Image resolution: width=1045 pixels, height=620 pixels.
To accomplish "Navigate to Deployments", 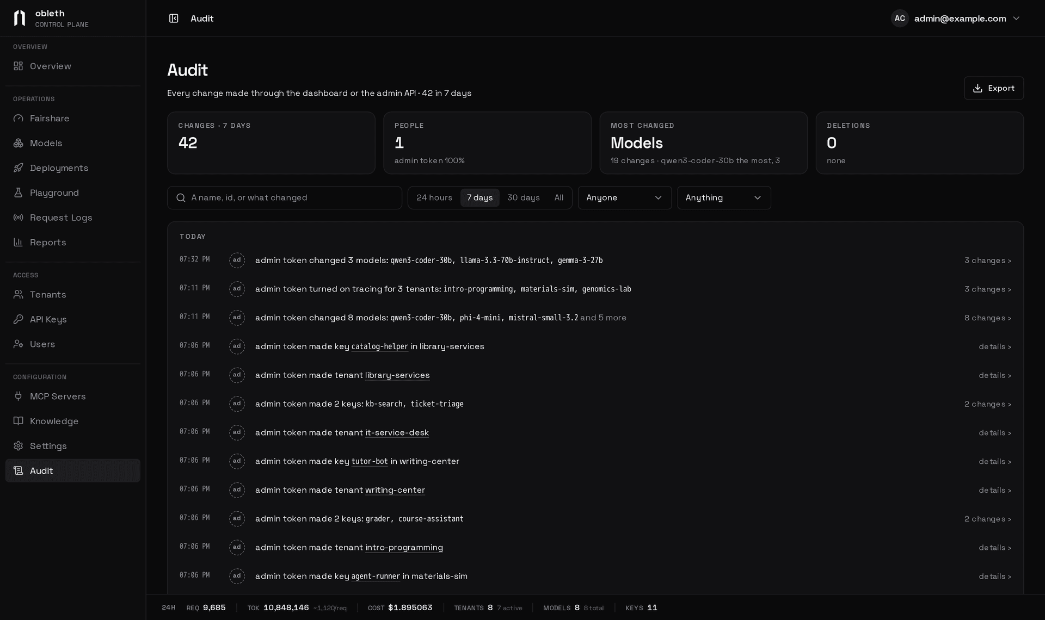I will pyautogui.click(x=73, y=168).
